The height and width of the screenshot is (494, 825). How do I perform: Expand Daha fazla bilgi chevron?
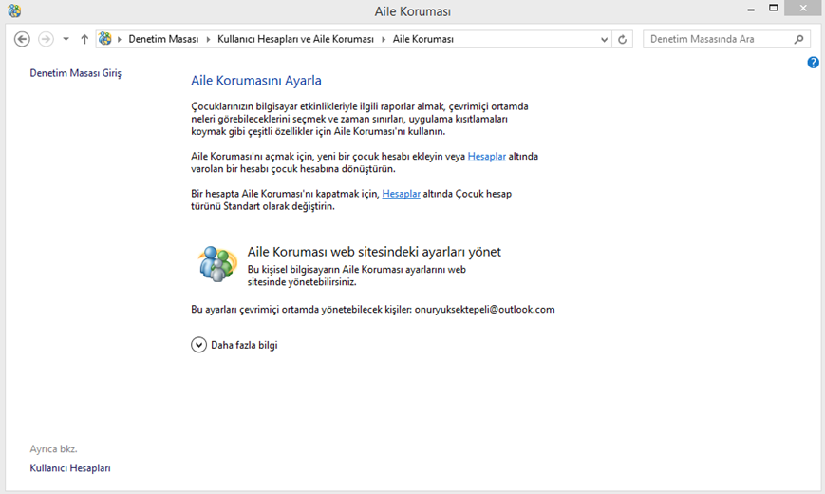click(198, 345)
